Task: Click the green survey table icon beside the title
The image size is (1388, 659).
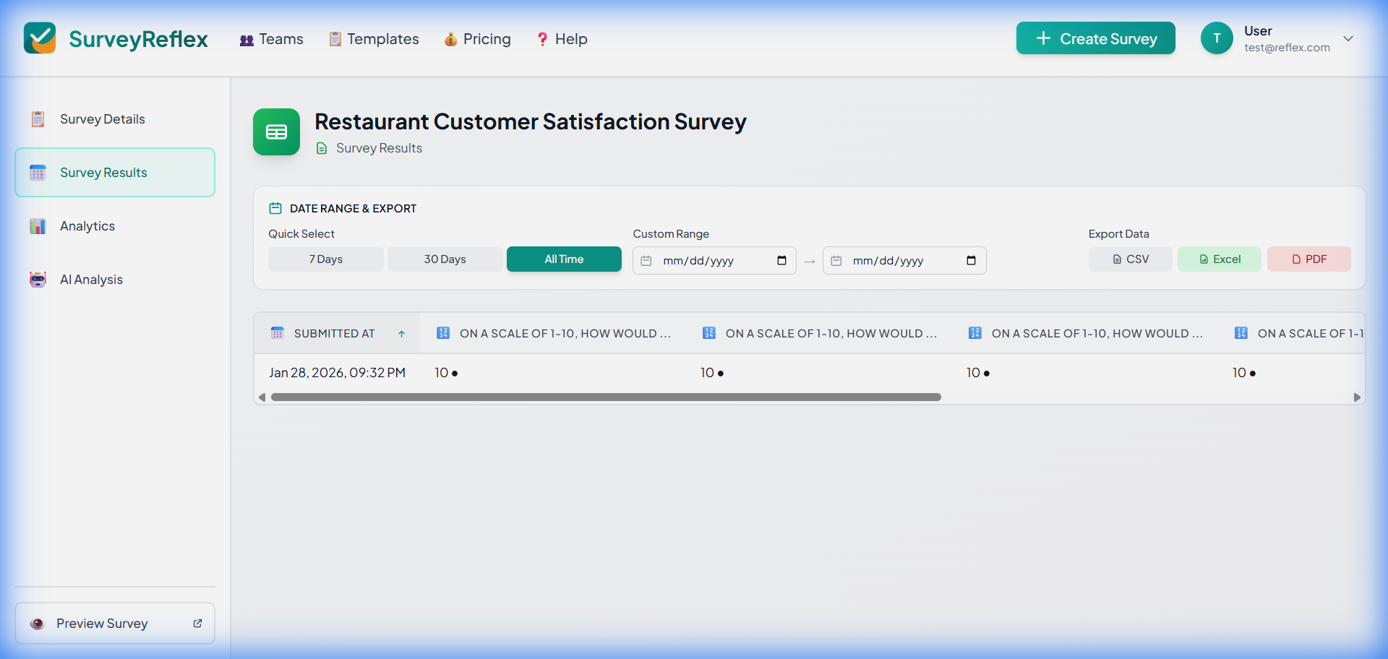Action: coord(276,132)
